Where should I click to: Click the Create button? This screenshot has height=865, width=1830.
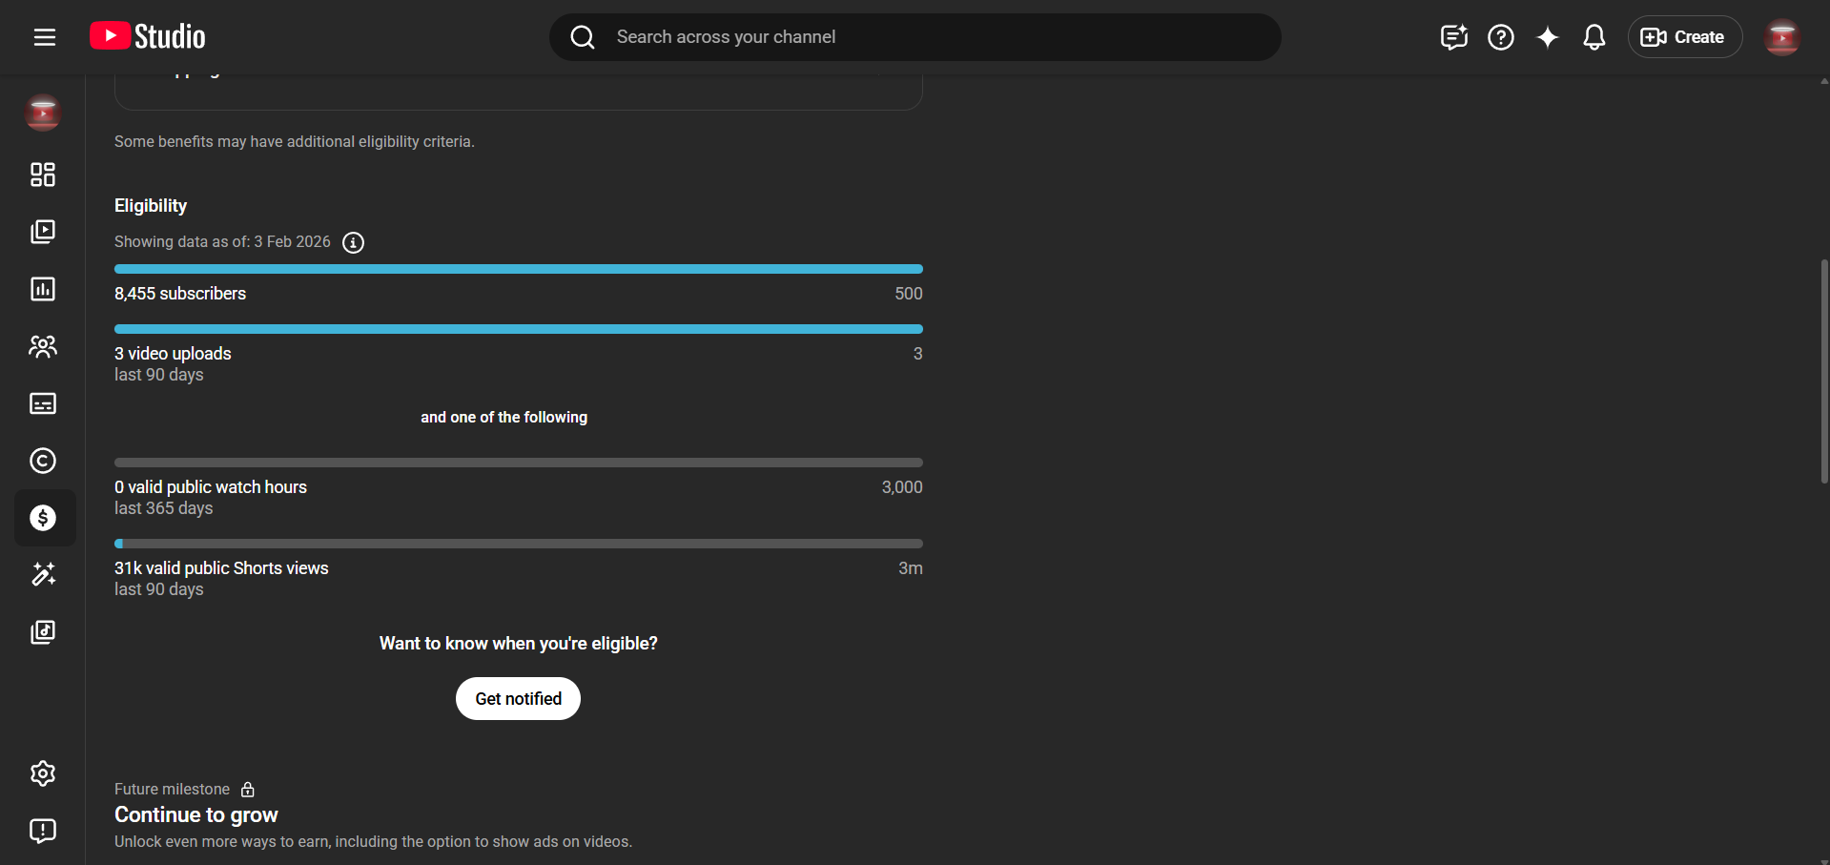[1684, 37]
